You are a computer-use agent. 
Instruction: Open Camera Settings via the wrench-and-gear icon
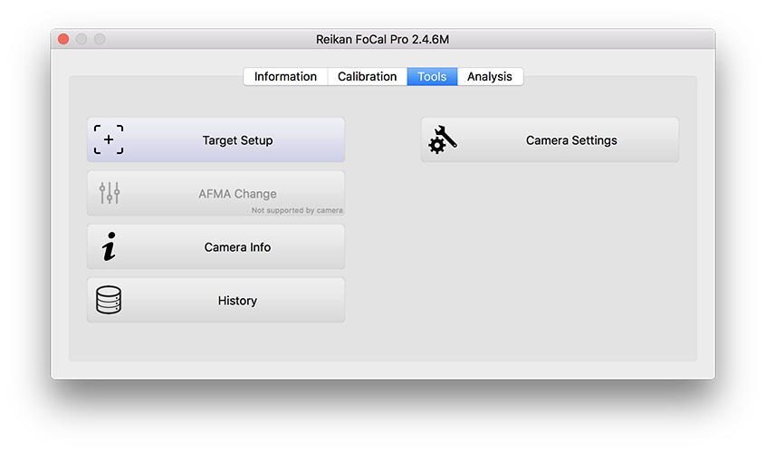pyautogui.click(x=443, y=139)
